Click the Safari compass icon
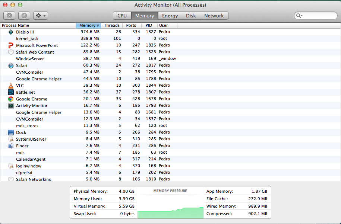The width and height of the screenshot is (341, 224). (x=11, y=65)
